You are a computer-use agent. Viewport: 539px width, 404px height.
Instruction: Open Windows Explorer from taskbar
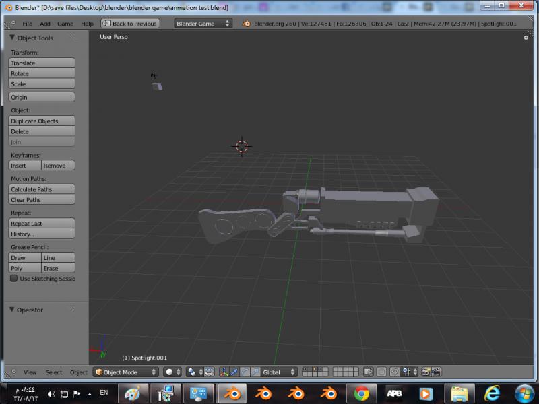[x=459, y=393]
